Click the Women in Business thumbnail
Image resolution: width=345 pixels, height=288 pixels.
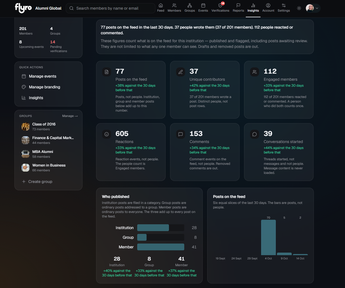pyautogui.click(x=26, y=168)
